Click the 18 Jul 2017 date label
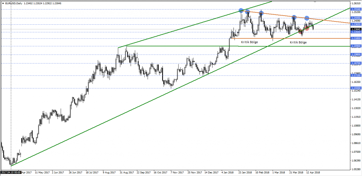 click(93, 172)
